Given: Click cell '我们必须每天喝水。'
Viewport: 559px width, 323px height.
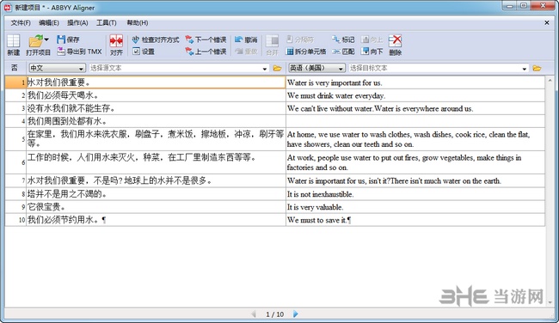Looking at the screenshot, I should pyautogui.click(x=156, y=95).
